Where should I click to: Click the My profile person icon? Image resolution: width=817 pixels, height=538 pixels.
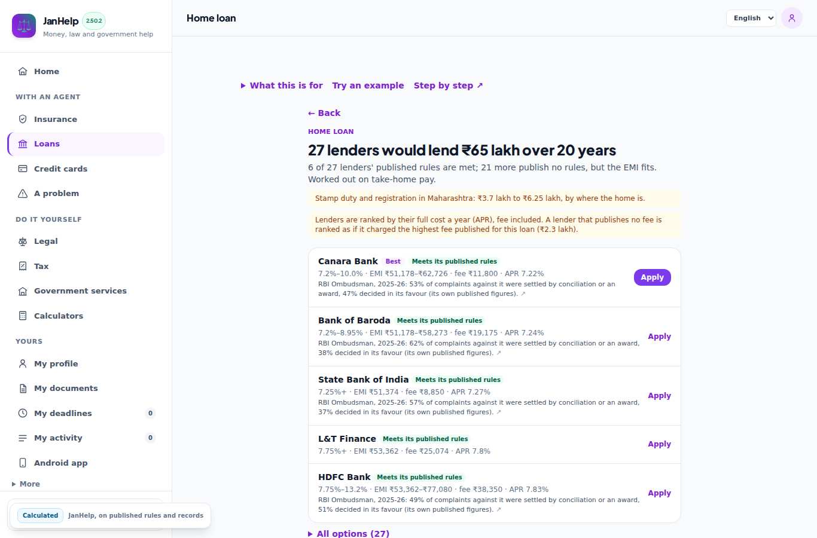(23, 363)
